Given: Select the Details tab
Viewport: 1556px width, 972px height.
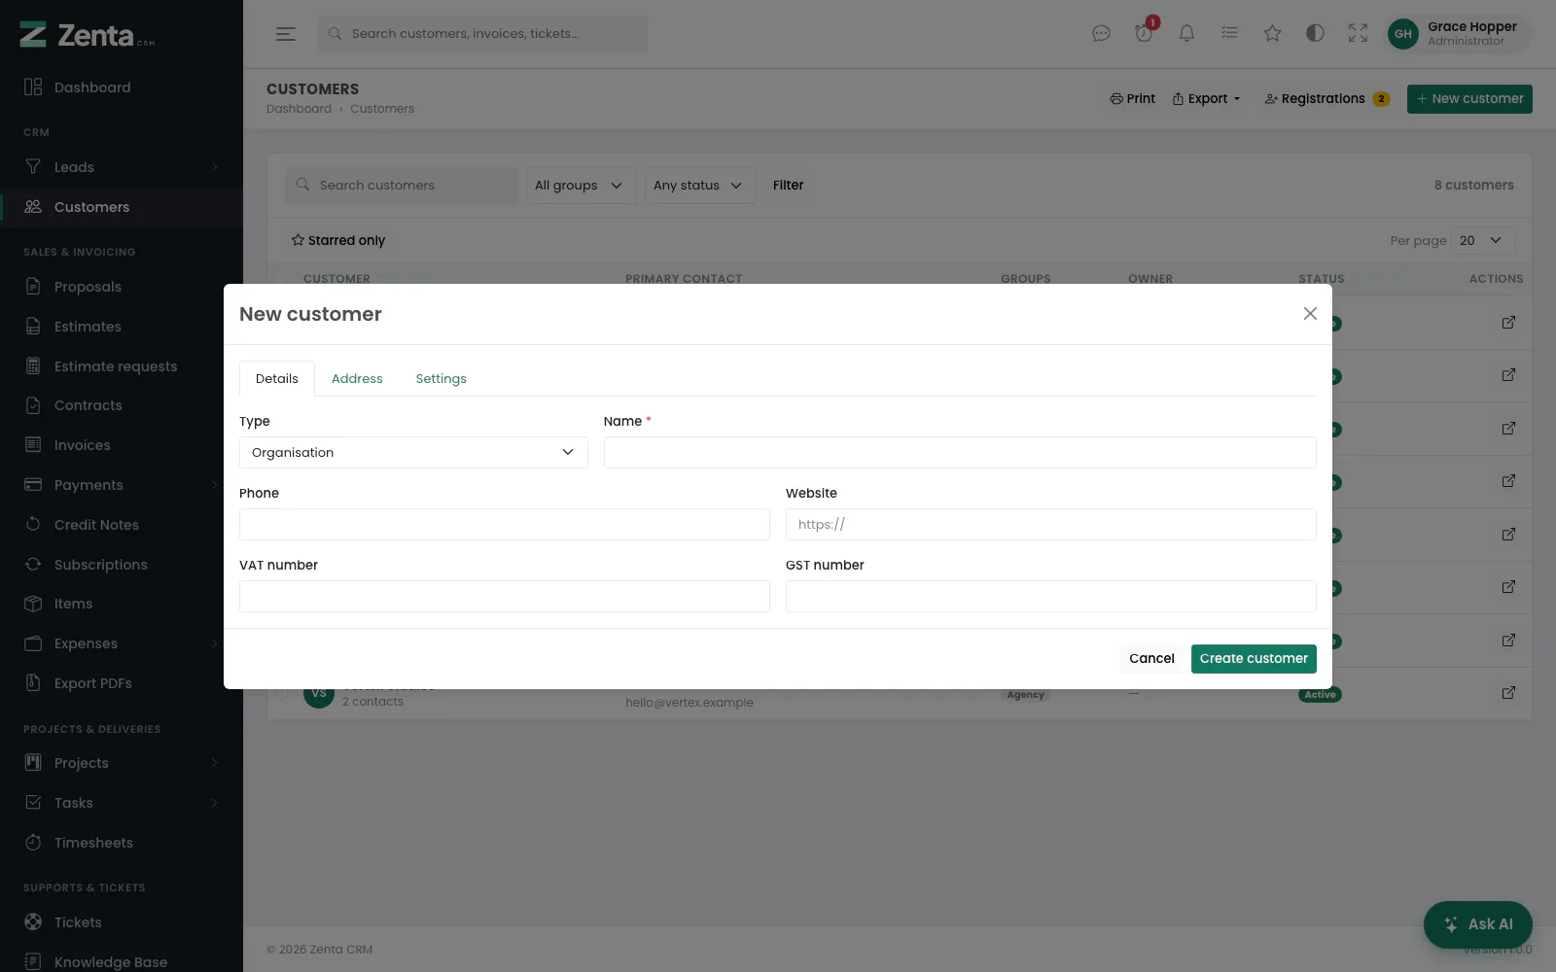Looking at the screenshot, I should 277,379.
